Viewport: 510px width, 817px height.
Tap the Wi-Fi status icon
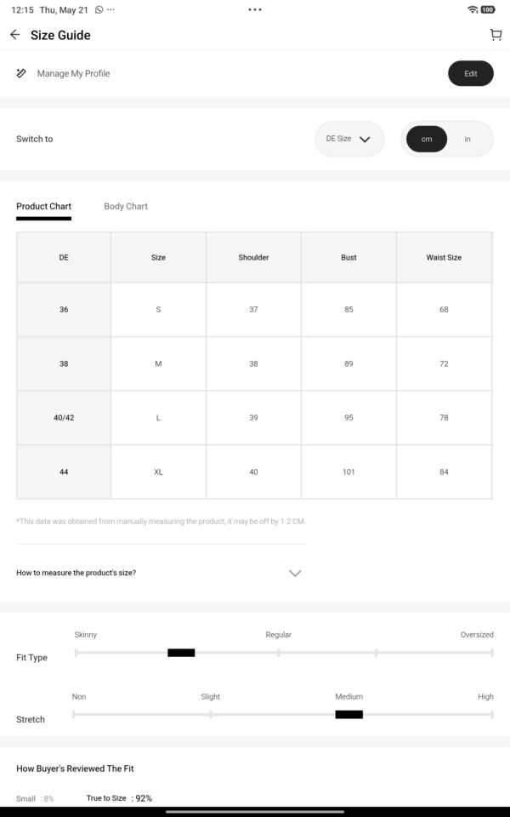[x=473, y=9]
